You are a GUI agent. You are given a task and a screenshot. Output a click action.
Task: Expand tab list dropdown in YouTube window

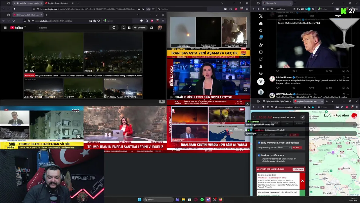[138, 15]
